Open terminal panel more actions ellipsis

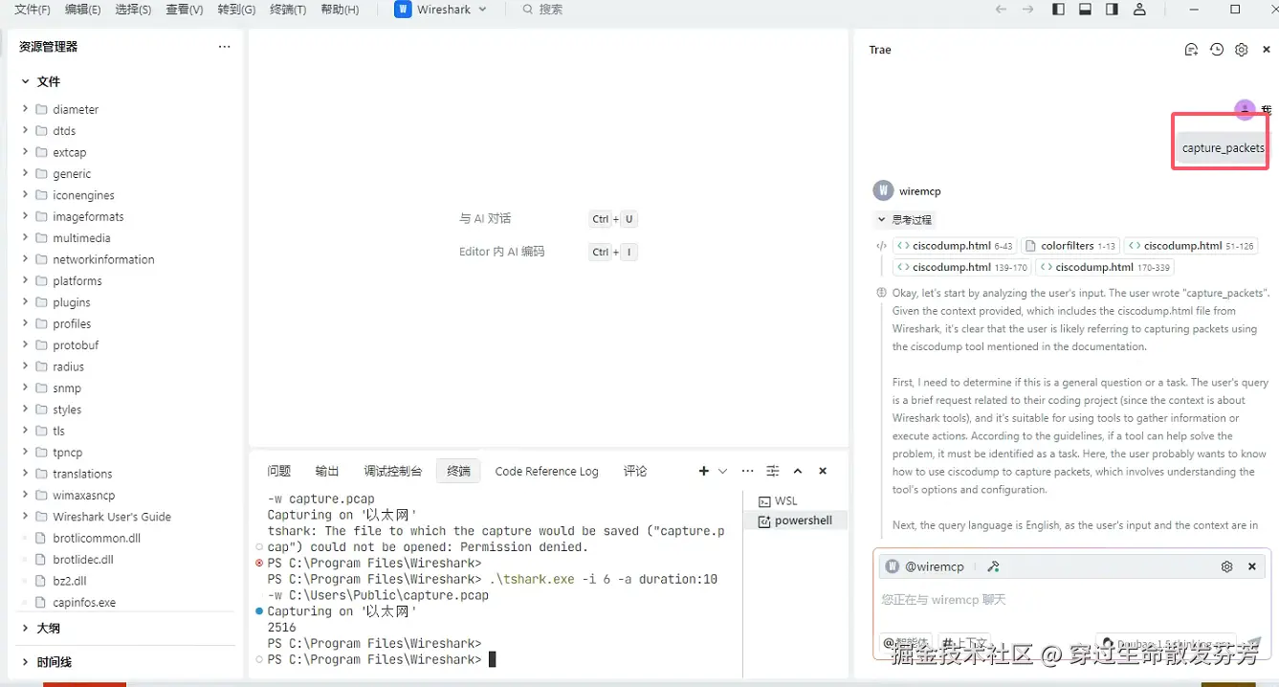pyautogui.click(x=748, y=471)
